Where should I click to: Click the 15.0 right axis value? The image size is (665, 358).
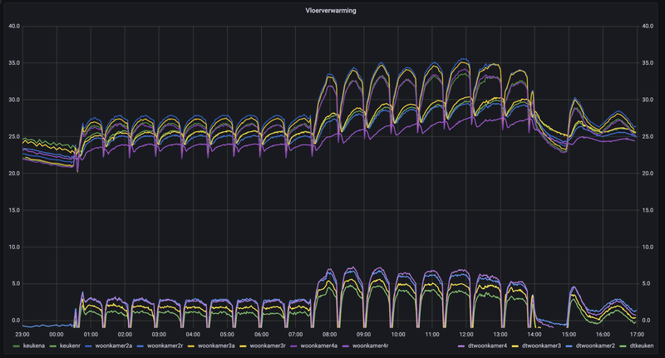pyautogui.click(x=648, y=210)
